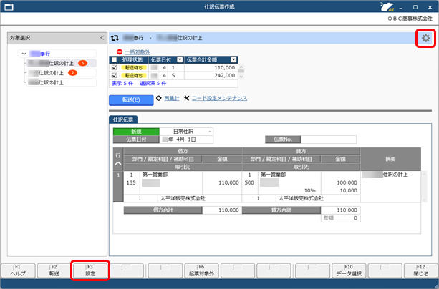This screenshot has width=439, height=289.
Task: Click the 選択済 5 件 count text
Action: [x=153, y=83]
